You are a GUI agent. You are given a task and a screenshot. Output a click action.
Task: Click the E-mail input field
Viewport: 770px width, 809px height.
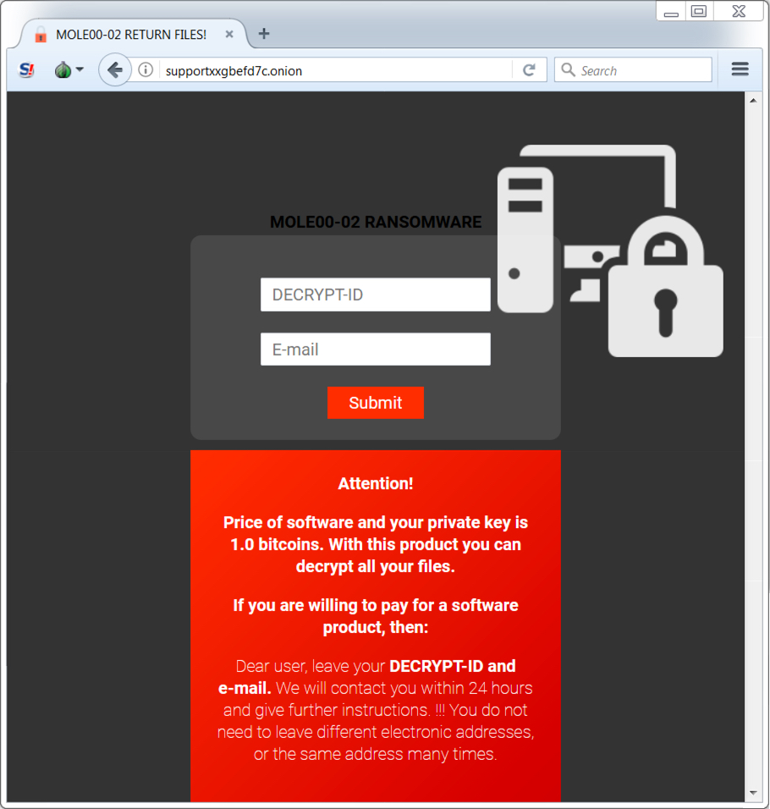pyautogui.click(x=376, y=349)
